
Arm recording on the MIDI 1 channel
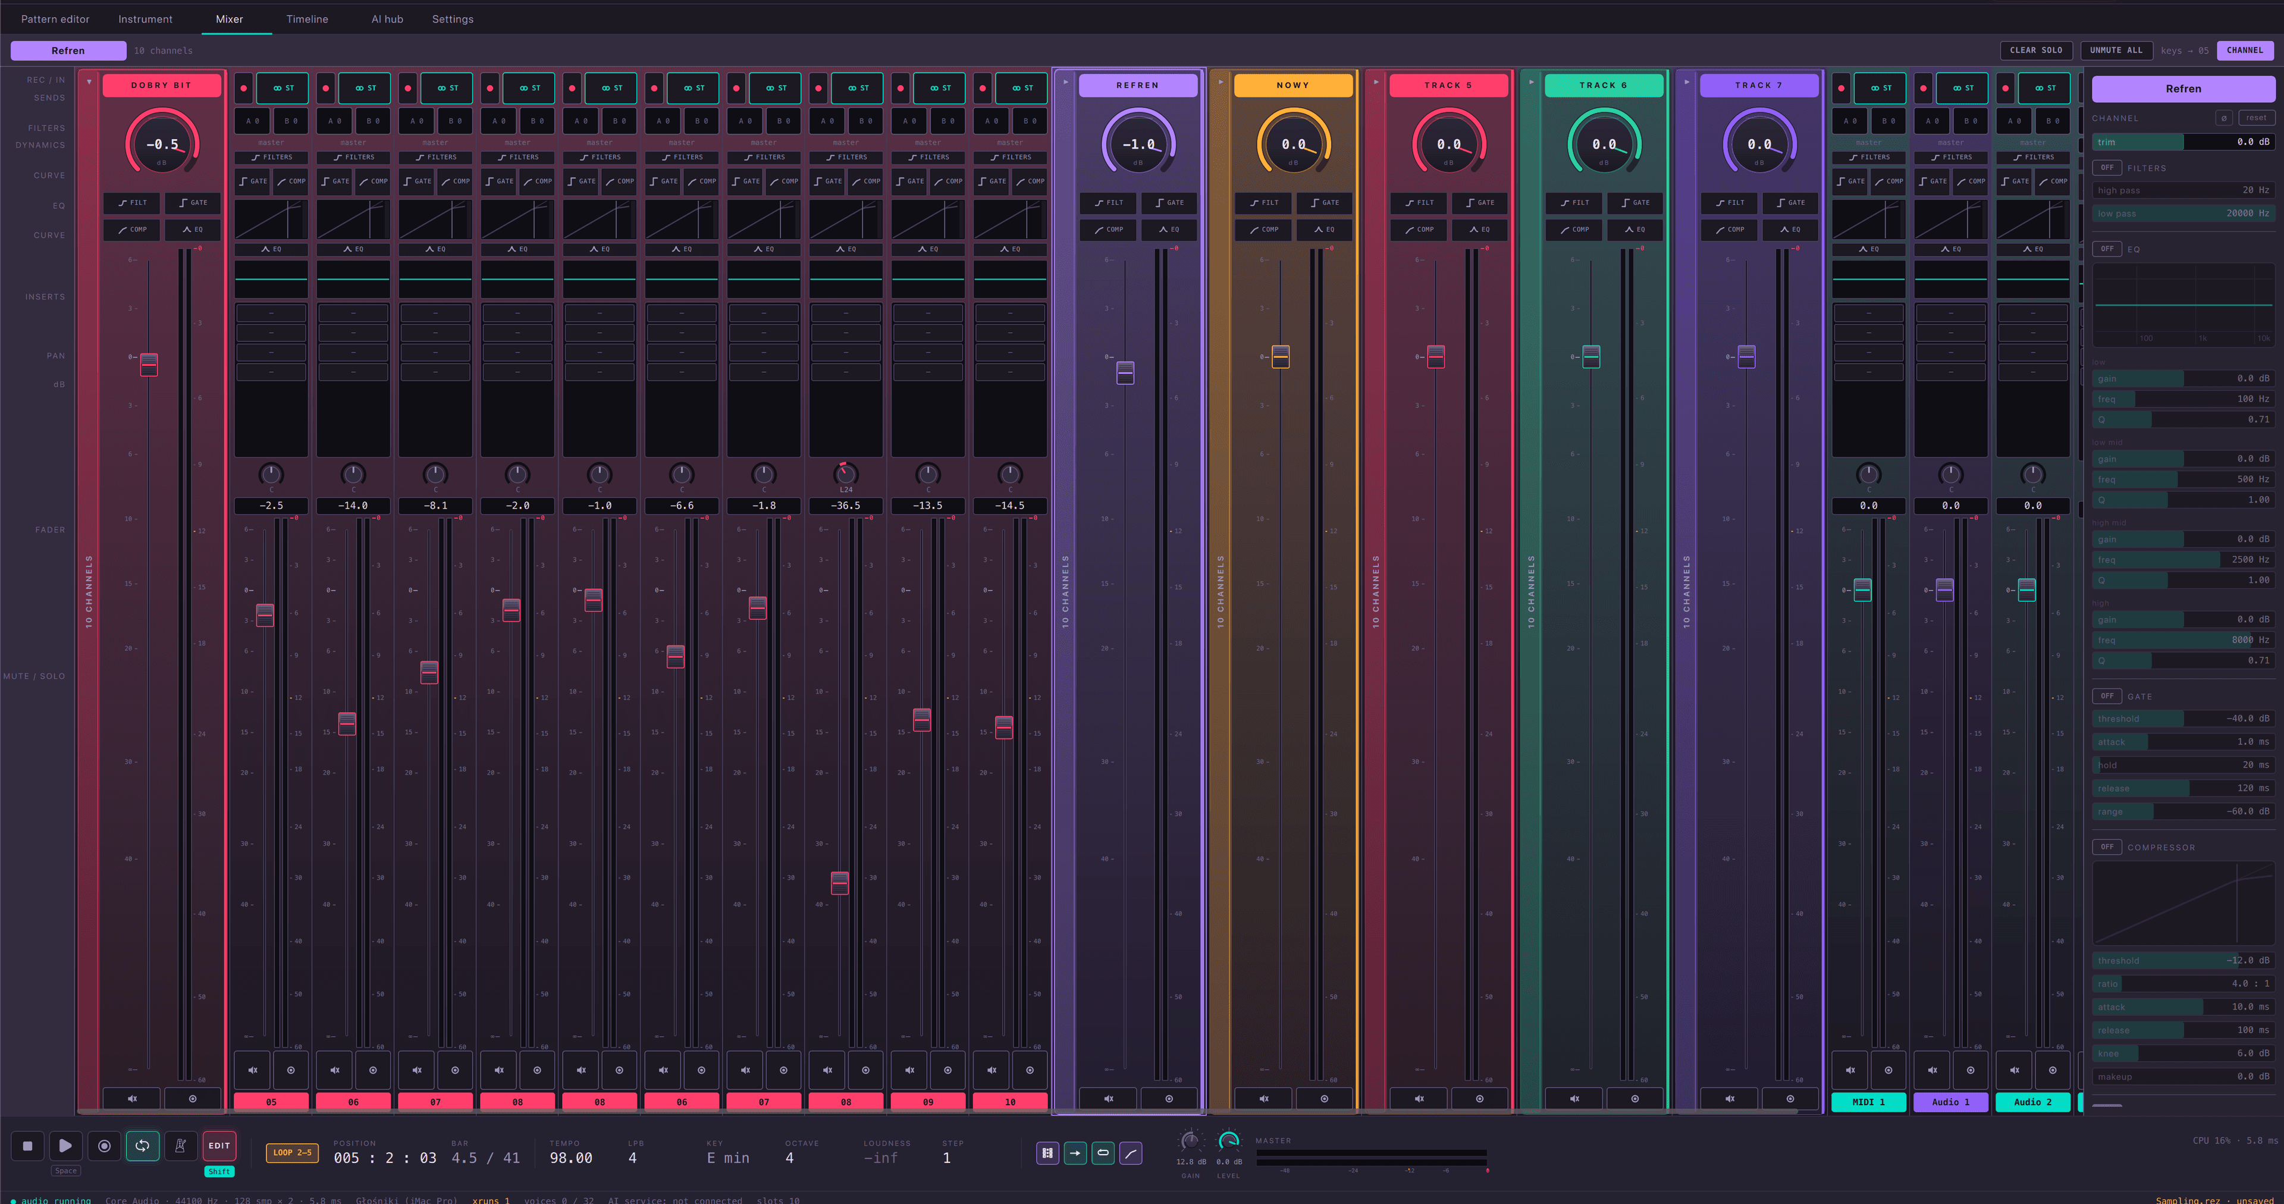coord(1841,89)
